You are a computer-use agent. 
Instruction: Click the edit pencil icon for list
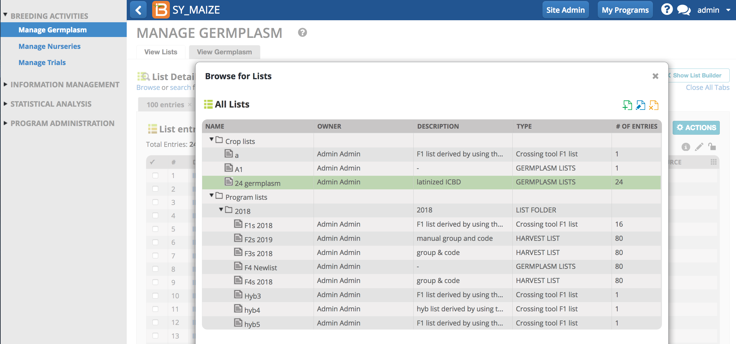(699, 147)
